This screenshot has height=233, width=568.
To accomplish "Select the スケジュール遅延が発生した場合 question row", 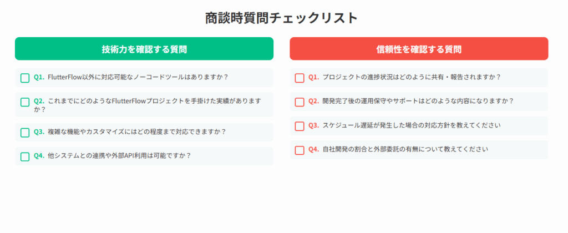I will 419,126.
